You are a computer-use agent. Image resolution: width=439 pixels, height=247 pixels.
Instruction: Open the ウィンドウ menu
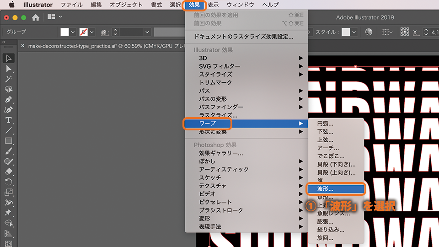pyautogui.click(x=241, y=5)
